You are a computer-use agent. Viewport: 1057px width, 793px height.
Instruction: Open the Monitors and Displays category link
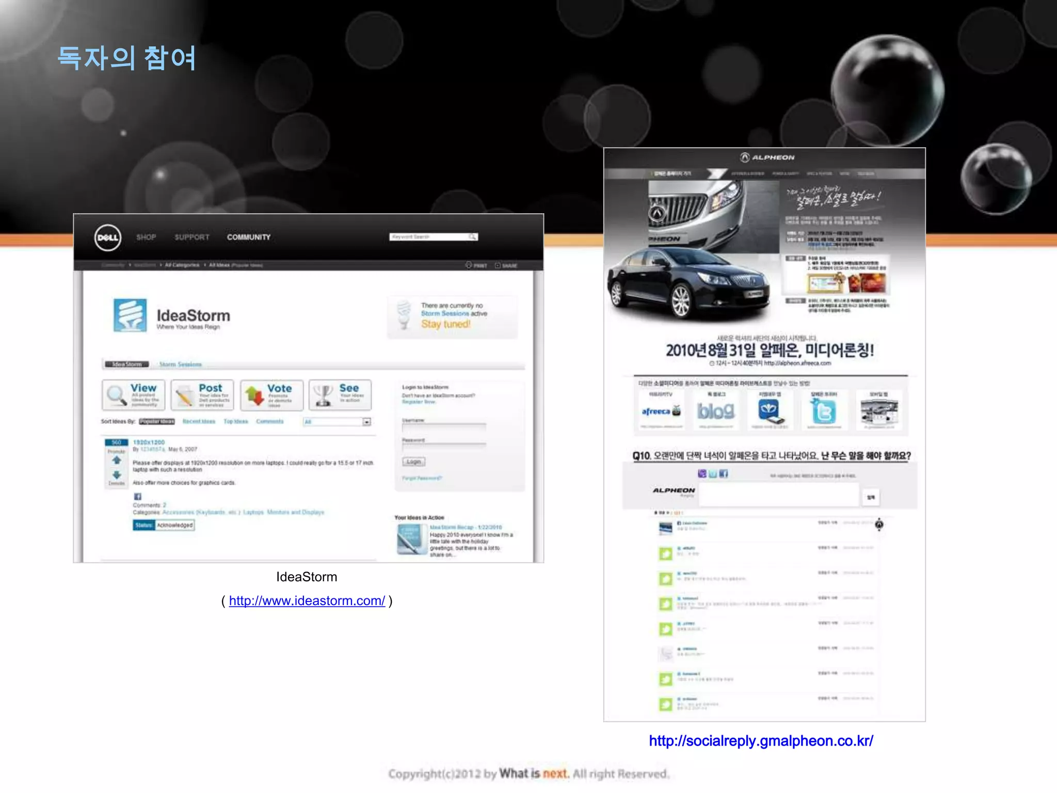(x=296, y=512)
